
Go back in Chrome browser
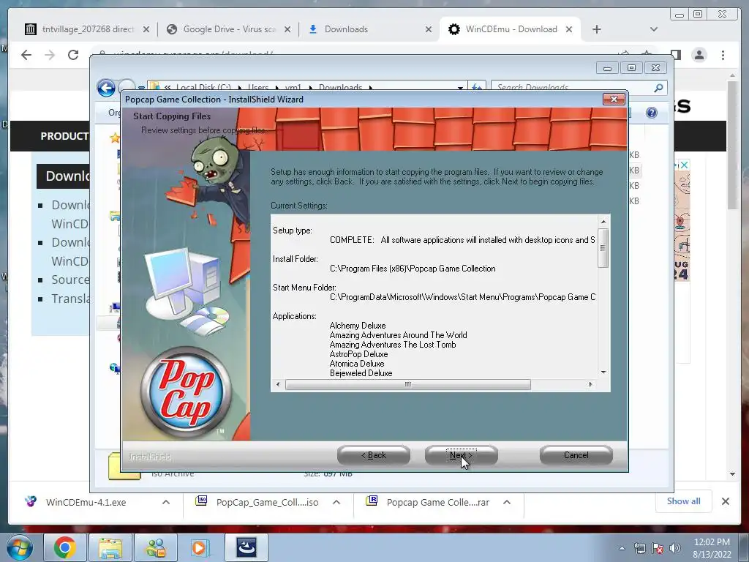click(x=26, y=55)
